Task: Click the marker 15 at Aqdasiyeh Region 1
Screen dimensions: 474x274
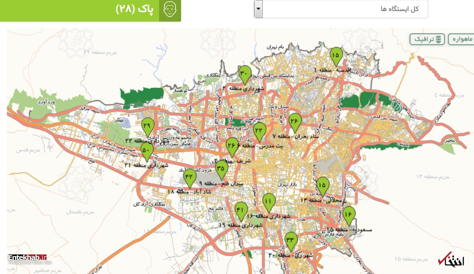Action: click(336, 56)
